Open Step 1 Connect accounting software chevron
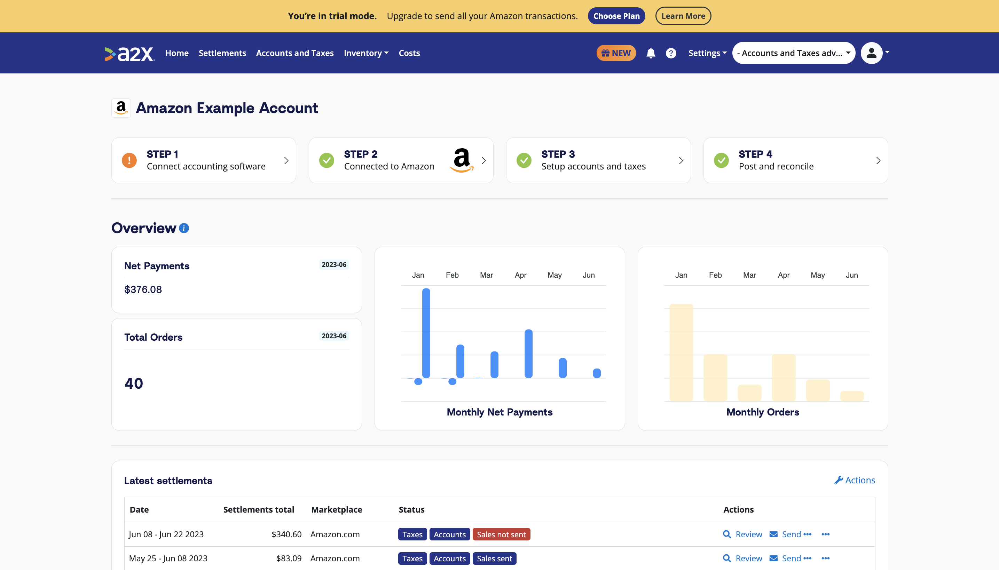The width and height of the screenshot is (999, 570). [x=286, y=160]
